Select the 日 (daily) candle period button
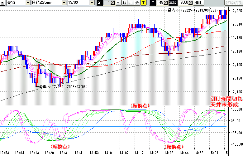This screenshot has height=156, width=243. (x=118, y=3)
